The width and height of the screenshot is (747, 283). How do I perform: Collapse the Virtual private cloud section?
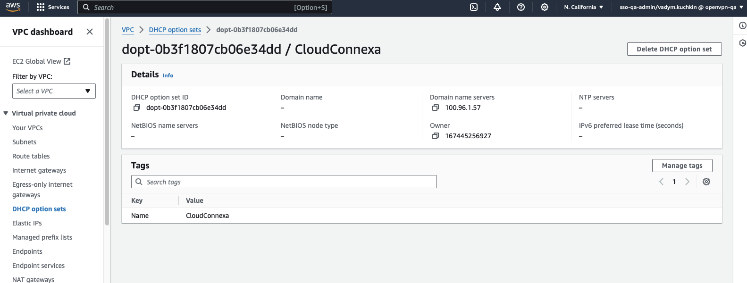click(6, 113)
